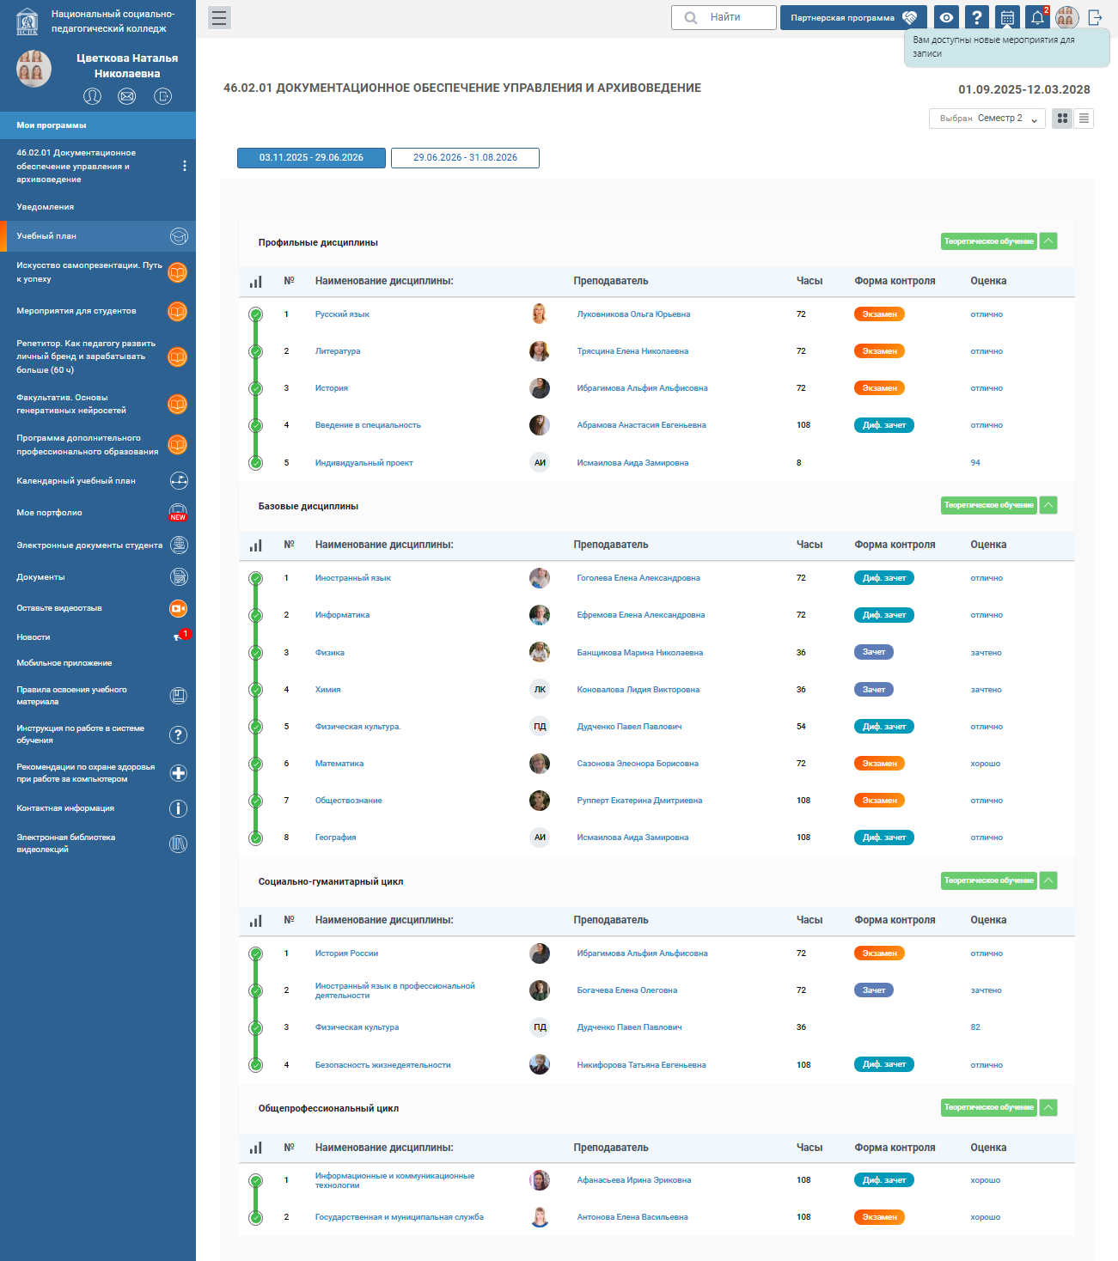This screenshot has height=1261, width=1118.
Task: Click the logout icon in the top bar
Action: coord(1095,18)
